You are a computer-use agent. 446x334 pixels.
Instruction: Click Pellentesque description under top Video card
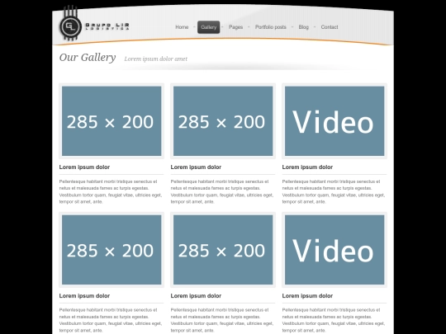click(x=334, y=191)
